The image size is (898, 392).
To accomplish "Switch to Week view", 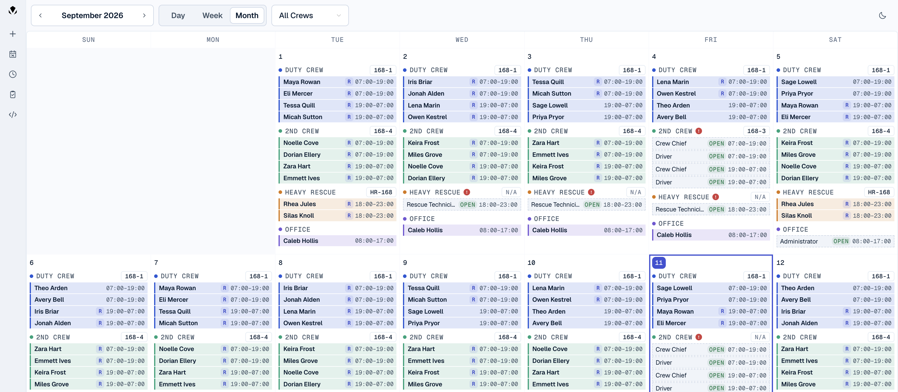I will [212, 15].
